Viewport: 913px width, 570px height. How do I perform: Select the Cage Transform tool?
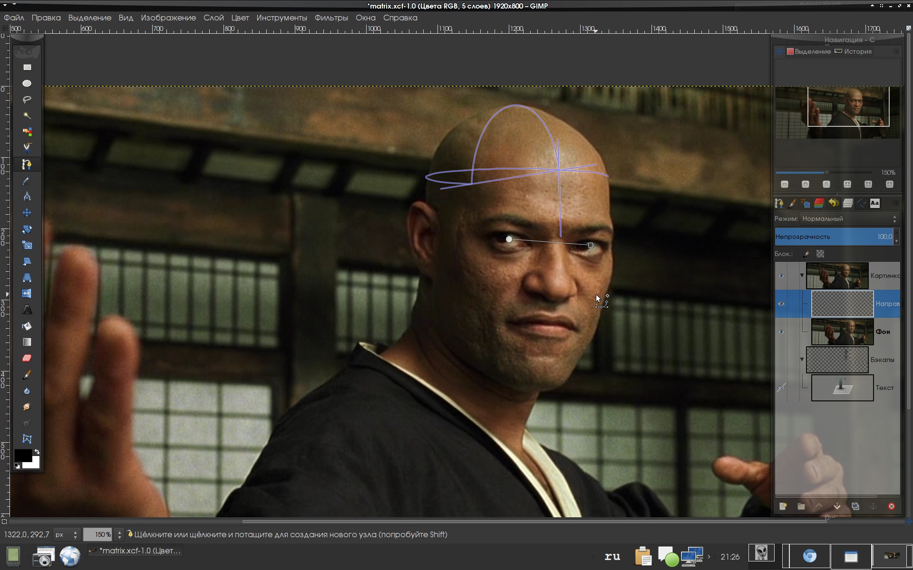[27, 439]
